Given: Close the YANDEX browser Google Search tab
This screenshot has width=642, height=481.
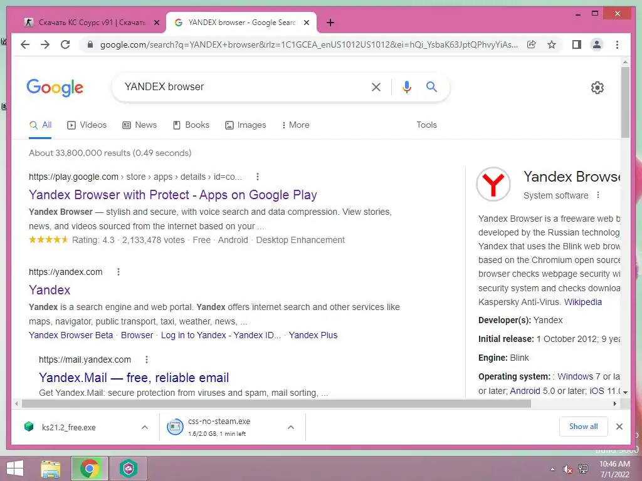Looking at the screenshot, I should [306, 23].
